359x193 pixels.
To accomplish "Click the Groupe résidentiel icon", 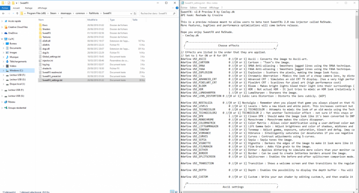I will (x=6, y=108).
